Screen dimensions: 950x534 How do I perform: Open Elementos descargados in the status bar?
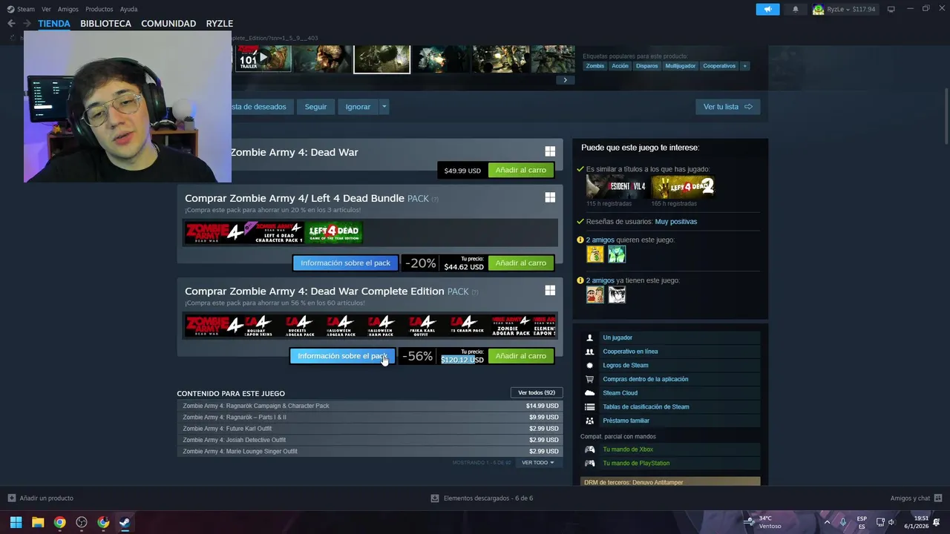click(x=482, y=498)
